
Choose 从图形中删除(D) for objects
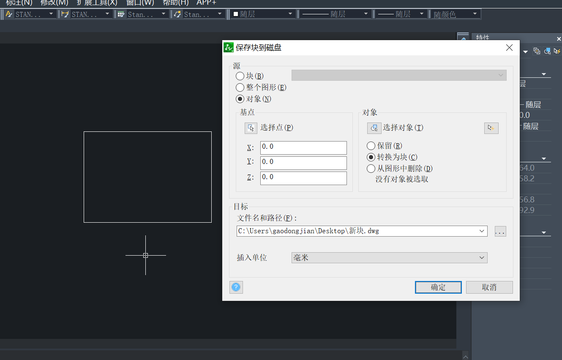click(x=371, y=168)
